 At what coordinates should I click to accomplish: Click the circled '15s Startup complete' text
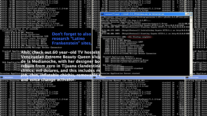click(x=139, y=37)
